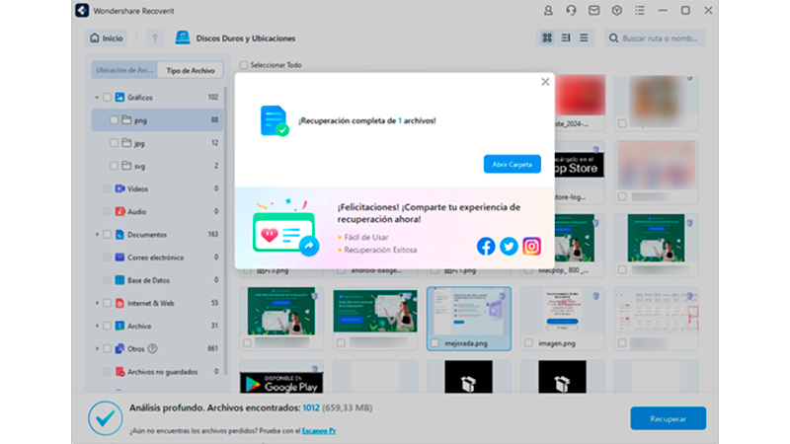
Task: Switch to plain list view
Action: pos(584,38)
